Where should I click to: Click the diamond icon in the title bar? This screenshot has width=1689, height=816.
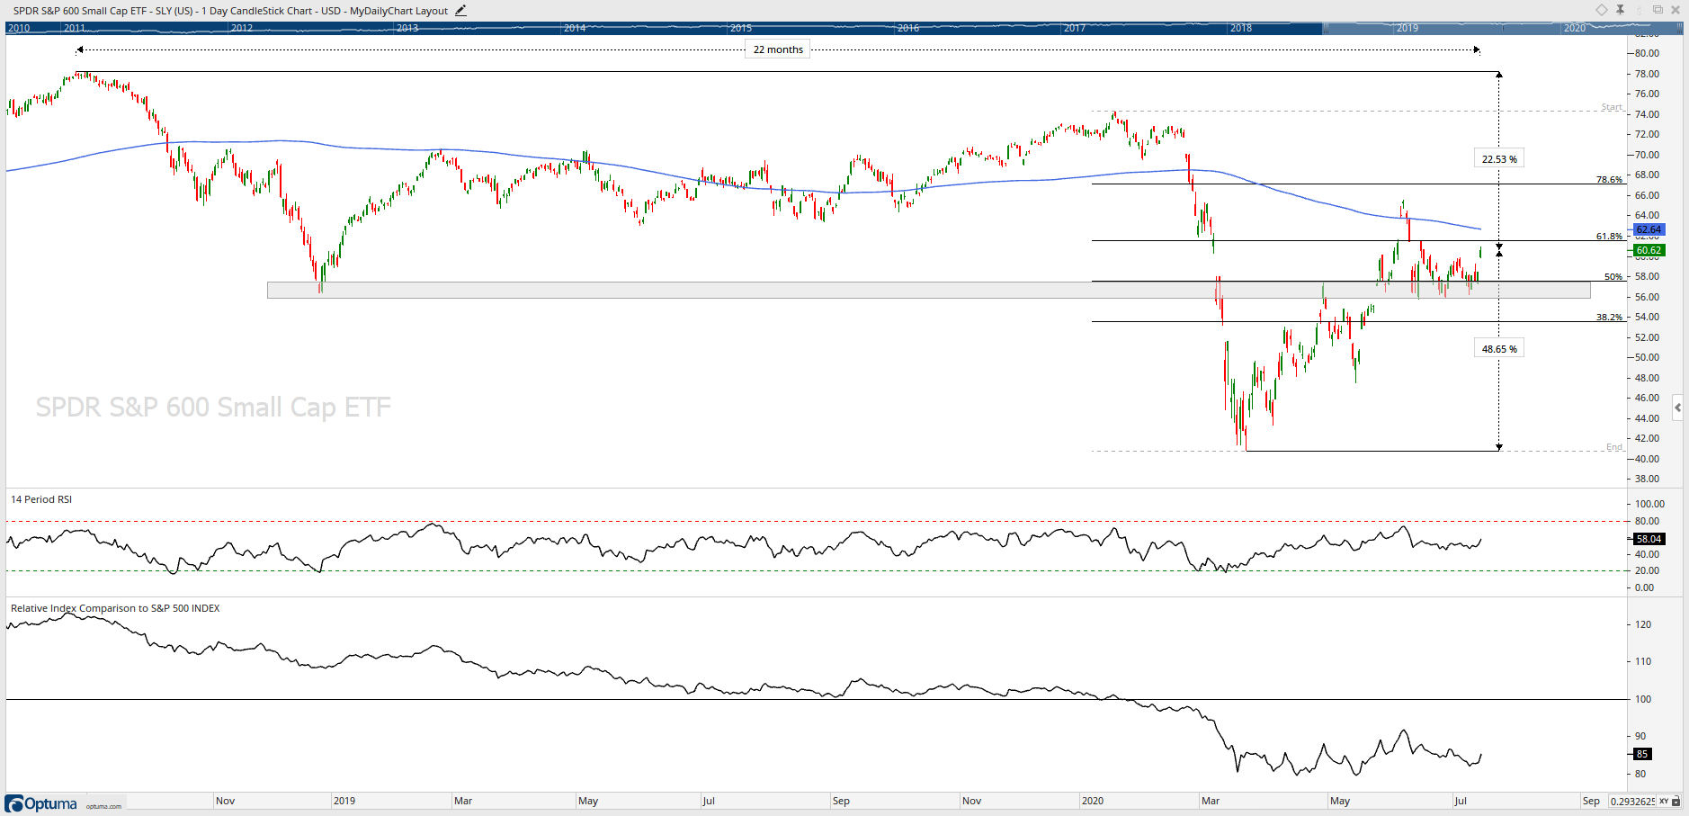pos(1602,10)
